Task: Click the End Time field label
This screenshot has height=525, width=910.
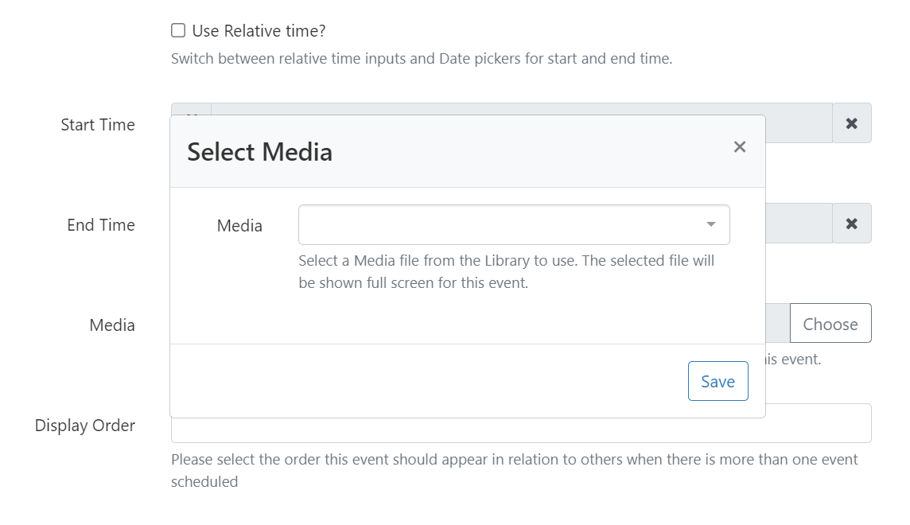Action: [101, 225]
